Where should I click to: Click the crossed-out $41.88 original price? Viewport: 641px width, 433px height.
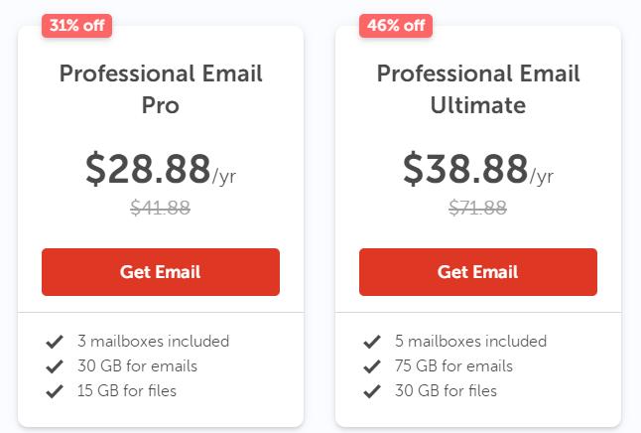[160, 208]
